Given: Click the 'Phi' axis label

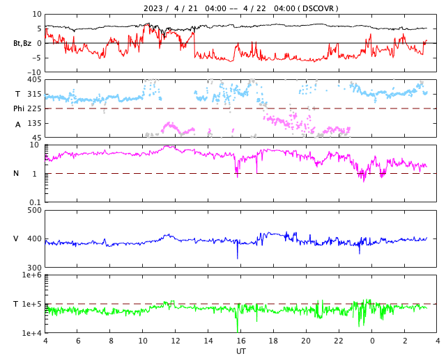Looking at the screenshot, I should (19, 108).
